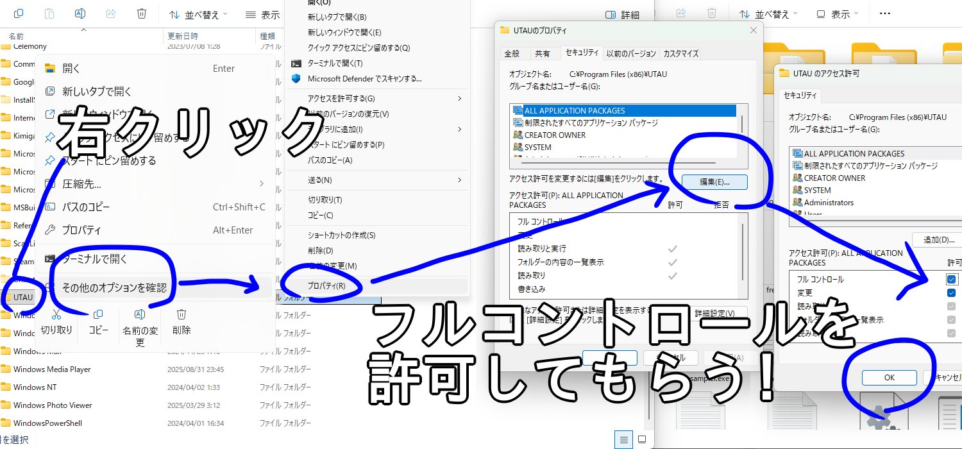
Task: Click the details view icon in the status bar
Action: tap(623, 439)
